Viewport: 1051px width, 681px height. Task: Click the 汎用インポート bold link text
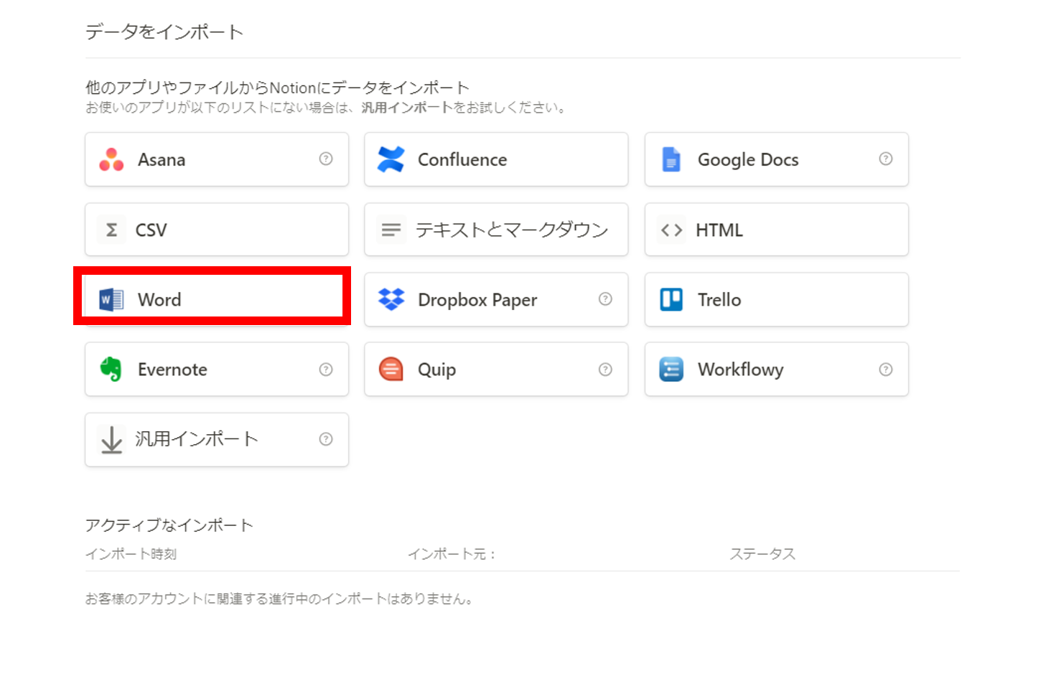coord(400,108)
